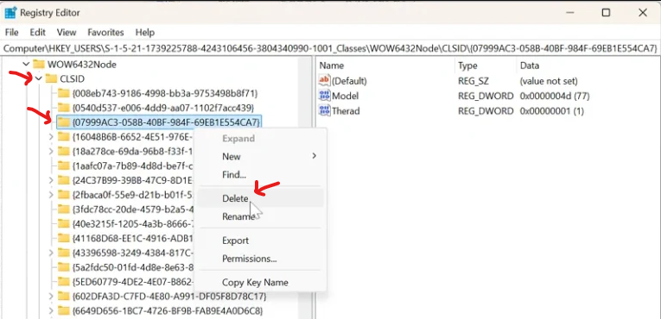Open the Edit menu
Screen dimensions: 661x319
[37, 33]
